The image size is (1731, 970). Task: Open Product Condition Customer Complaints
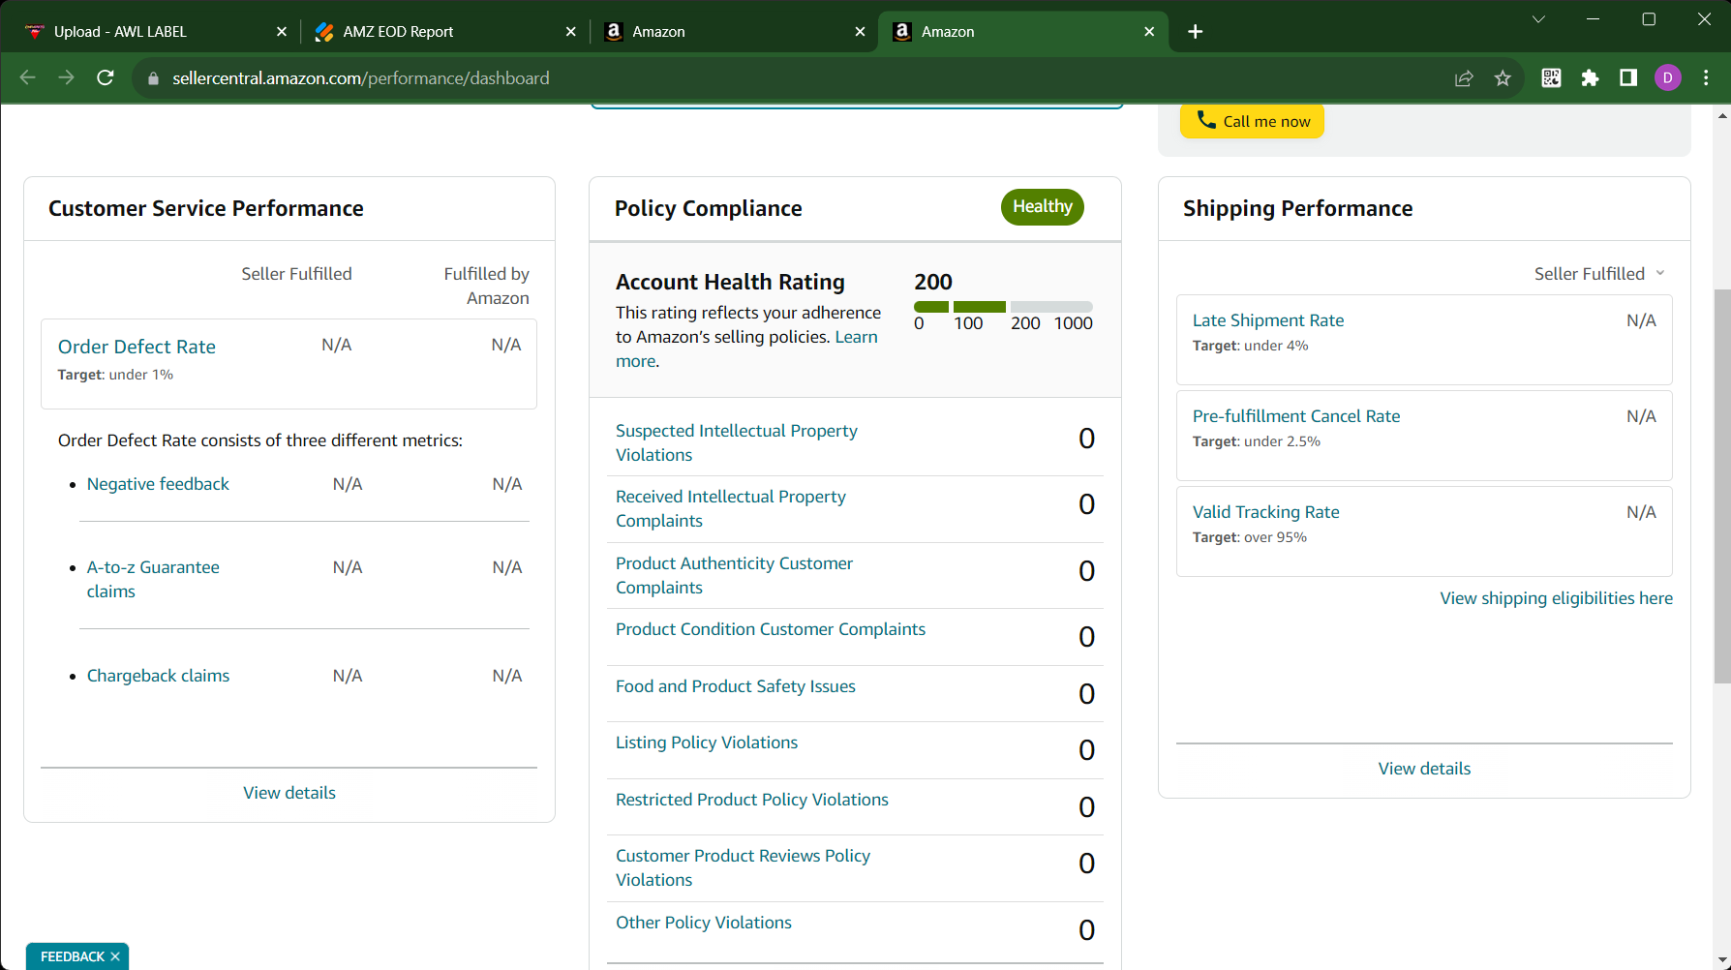click(x=771, y=629)
